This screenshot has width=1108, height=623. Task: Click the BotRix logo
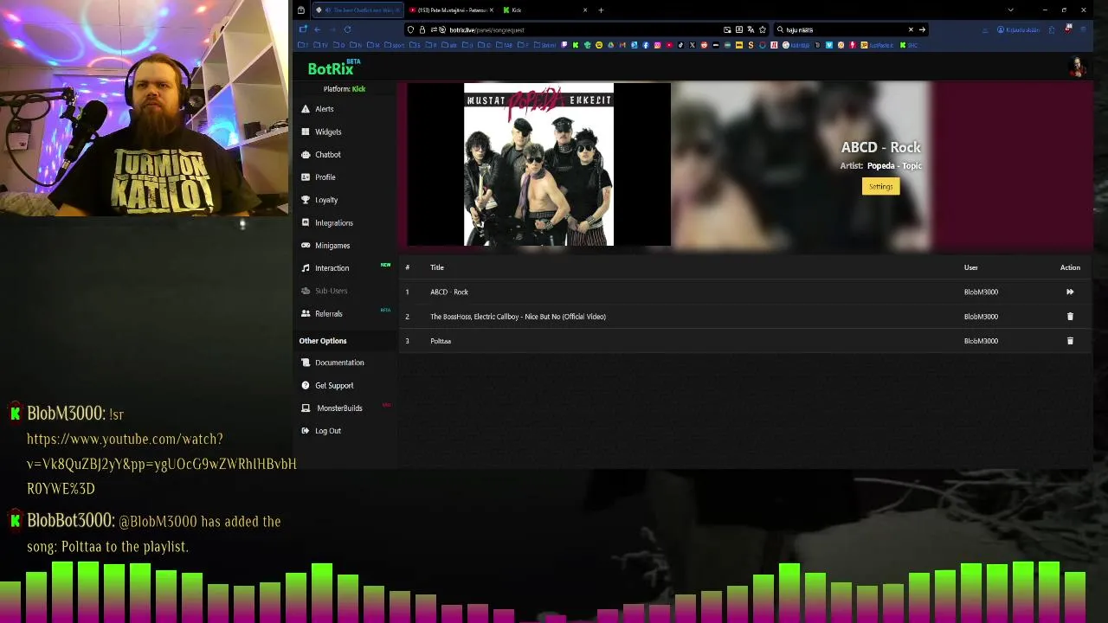(x=333, y=67)
